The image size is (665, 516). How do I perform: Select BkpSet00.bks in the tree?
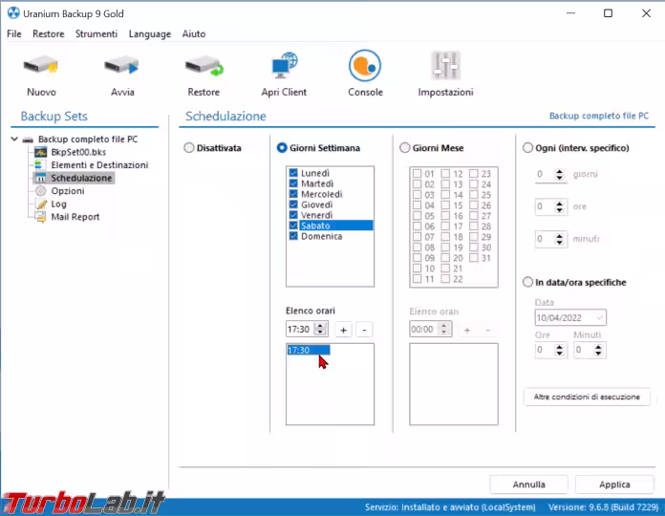click(x=78, y=152)
